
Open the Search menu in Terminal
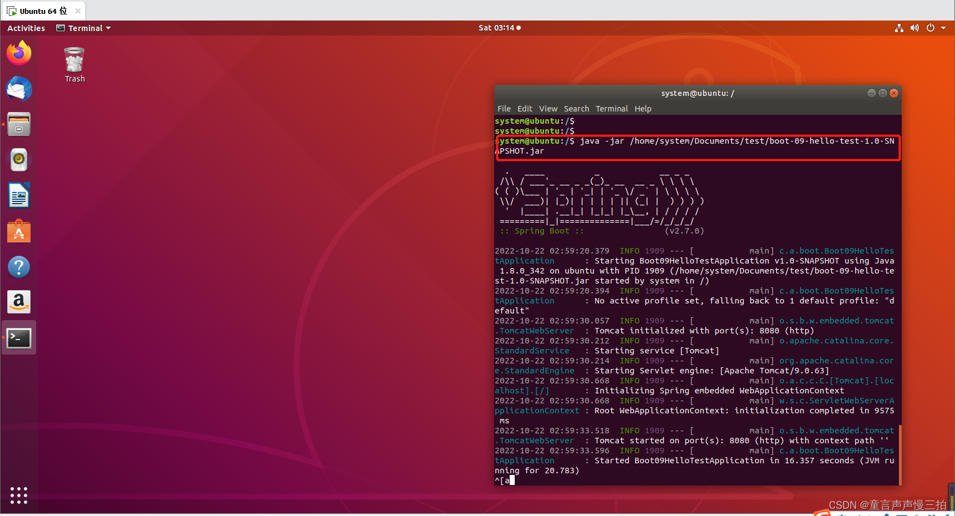pyautogui.click(x=576, y=108)
